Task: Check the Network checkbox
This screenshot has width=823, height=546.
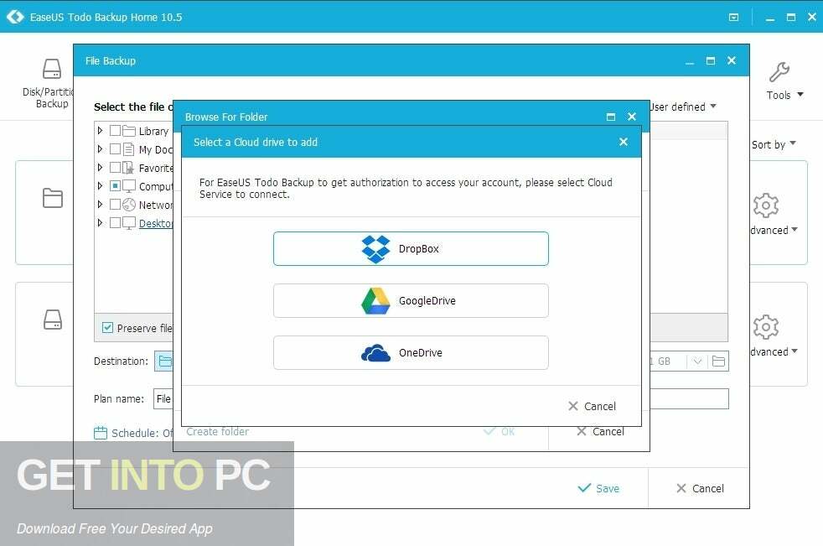Action: tap(115, 205)
